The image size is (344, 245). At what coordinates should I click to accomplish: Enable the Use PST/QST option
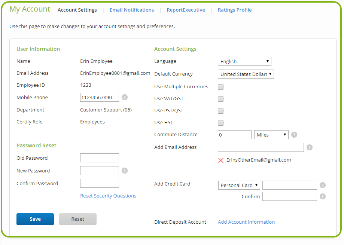coord(220,111)
